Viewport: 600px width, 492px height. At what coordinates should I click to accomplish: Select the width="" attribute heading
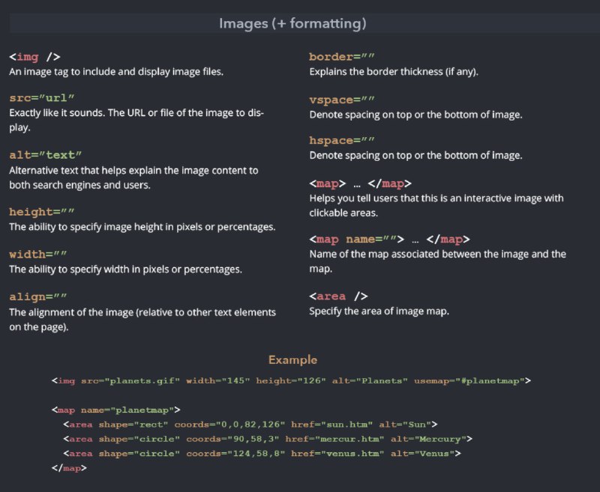click(38, 255)
